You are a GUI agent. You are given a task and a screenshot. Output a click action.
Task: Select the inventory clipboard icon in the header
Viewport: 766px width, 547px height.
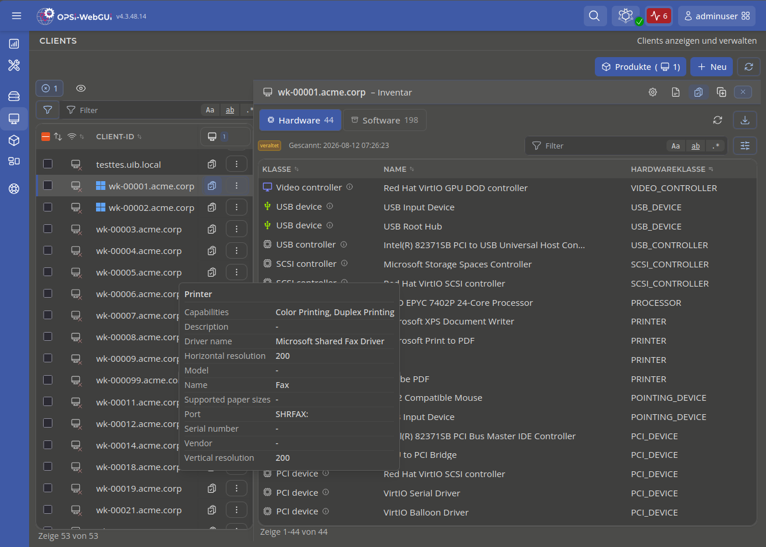[698, 92]
